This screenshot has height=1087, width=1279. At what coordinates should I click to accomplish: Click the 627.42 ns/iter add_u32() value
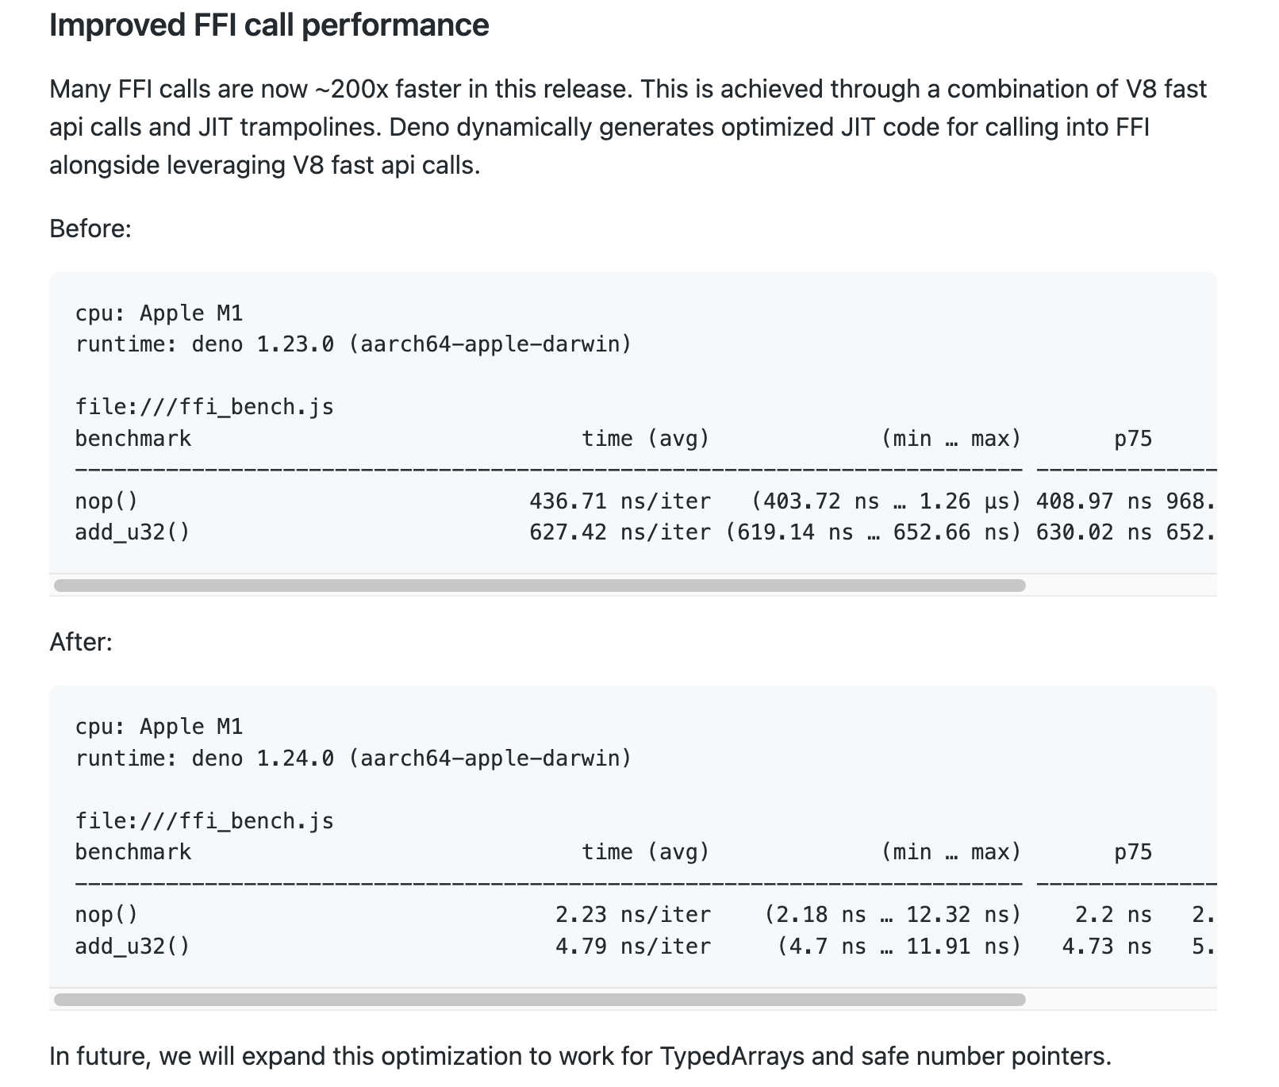coord(620,532)
